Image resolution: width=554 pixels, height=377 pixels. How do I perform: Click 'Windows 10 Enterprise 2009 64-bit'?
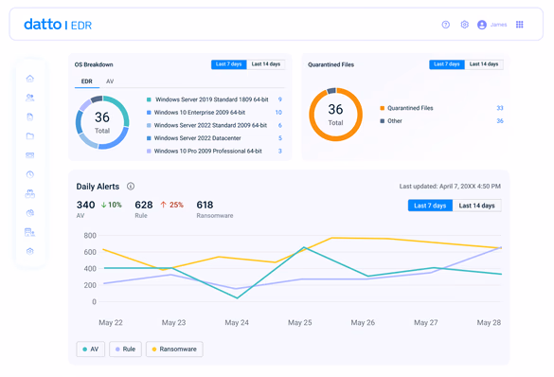click(x=200, y=113)
